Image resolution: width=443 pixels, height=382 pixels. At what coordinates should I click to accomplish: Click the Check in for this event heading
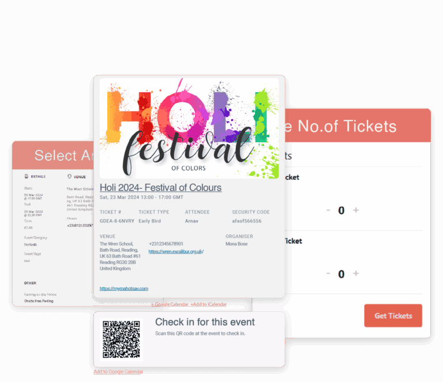[x=205, y=322]
